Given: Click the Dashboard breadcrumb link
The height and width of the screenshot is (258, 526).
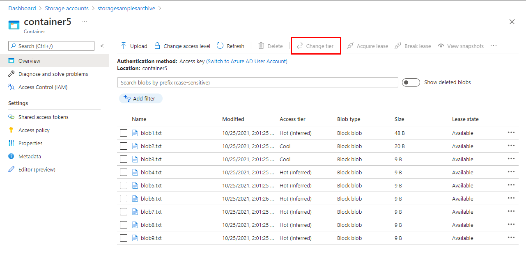Looking at the screenshot, I should (22, 8).
